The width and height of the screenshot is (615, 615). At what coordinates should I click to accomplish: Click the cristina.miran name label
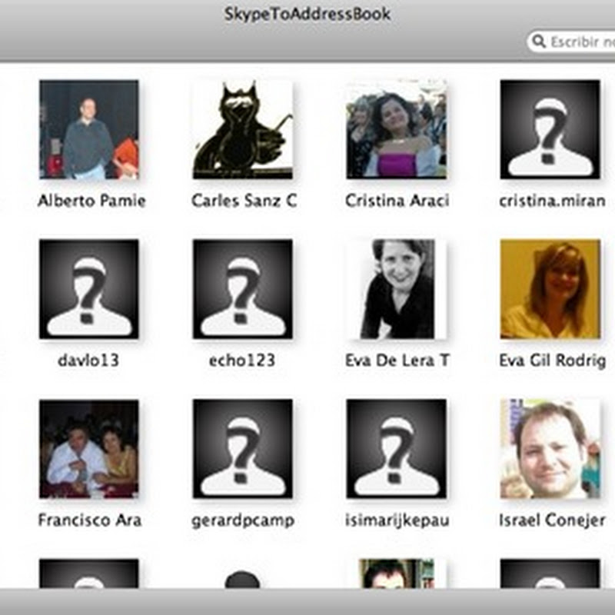pos(552,201)
